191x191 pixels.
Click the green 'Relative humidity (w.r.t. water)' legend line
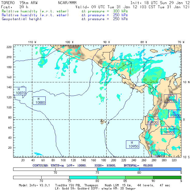click(35, 11)
